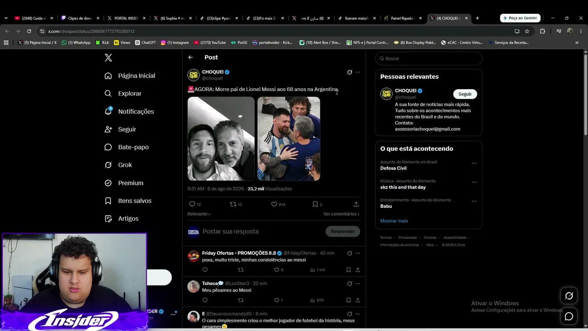Image resolution: width=588 pixels, height=331 pixels.
Task: Open Artigos in the sidebar
Action: 122,219
